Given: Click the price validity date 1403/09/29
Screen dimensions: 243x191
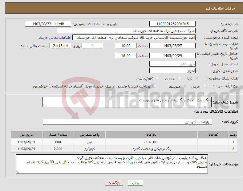Looking at the screenshot, I should [x=172, y=55].
